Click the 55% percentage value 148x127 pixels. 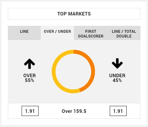pos(29,80)
